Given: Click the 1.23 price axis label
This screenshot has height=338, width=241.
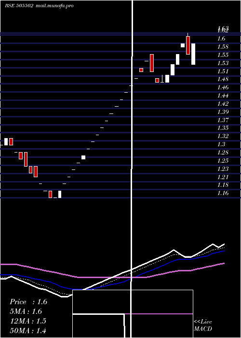Looking at the screenshot, I should pos(223,169).
